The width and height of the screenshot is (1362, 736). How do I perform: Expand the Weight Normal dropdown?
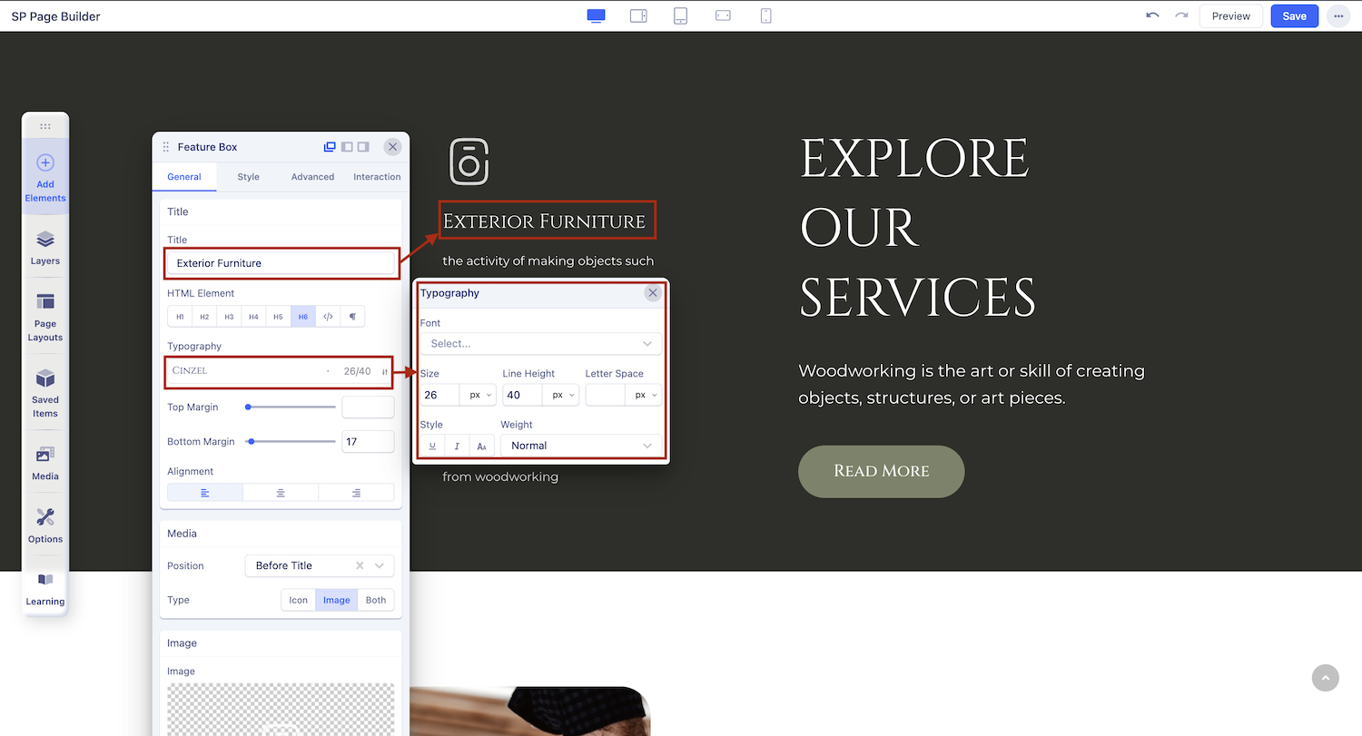pyautogui.click(x=581, y=446)
